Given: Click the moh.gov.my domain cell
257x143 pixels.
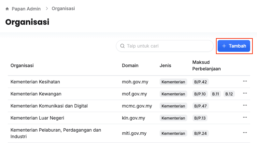Looking at the screenshot, I should [134, 82].
